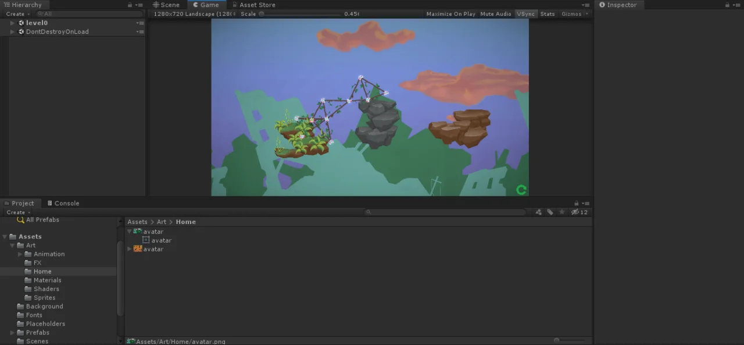Open level0 scene context menu icon

click(x=140, y=23)
